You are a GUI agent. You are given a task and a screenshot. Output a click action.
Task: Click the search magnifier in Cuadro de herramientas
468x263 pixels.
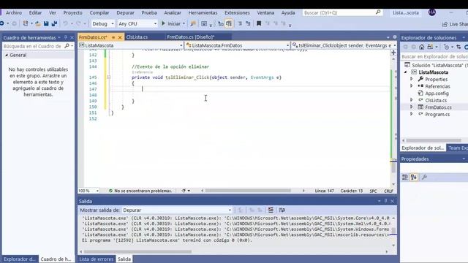67,46
